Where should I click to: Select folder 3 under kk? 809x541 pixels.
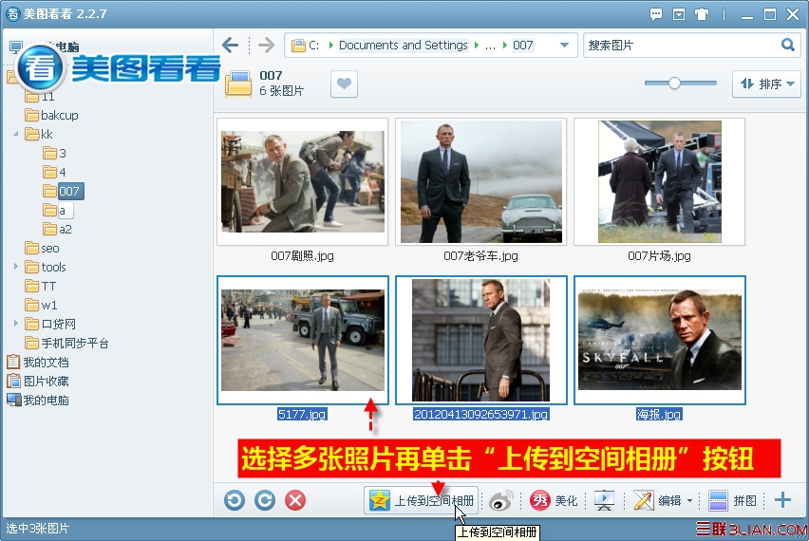click(x=55, y=153)
